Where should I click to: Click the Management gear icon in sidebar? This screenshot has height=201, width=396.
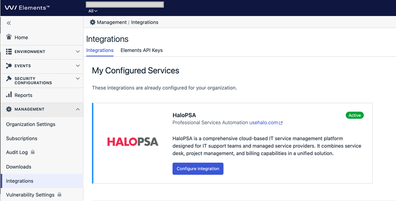point(9,109)
